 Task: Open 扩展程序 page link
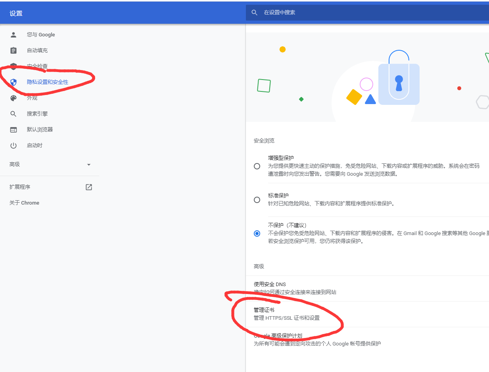coord(50,187)
